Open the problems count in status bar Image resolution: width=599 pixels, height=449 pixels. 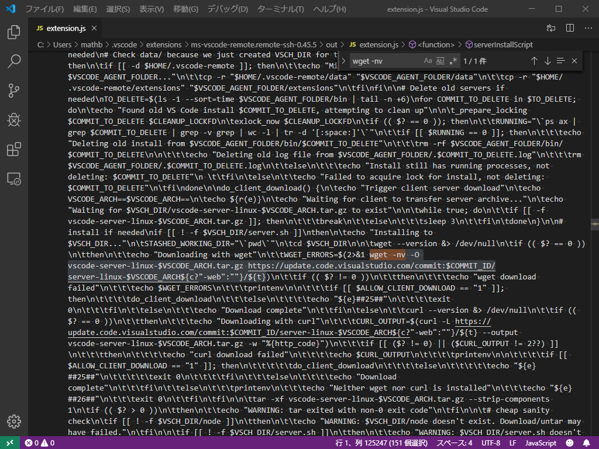[40, 443]
